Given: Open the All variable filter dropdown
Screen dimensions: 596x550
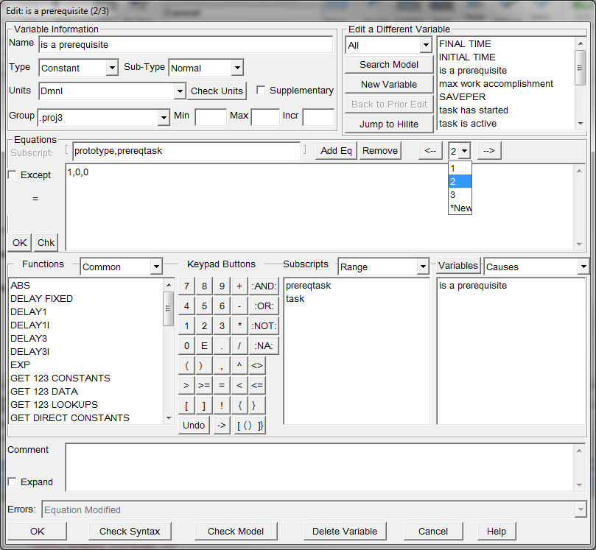Looking at the screenshot, I should pos(426,45).
